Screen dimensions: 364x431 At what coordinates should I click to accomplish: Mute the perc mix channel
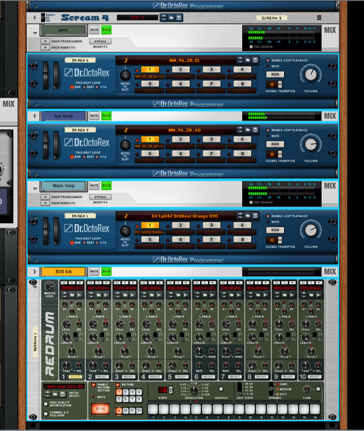(95, 30)
